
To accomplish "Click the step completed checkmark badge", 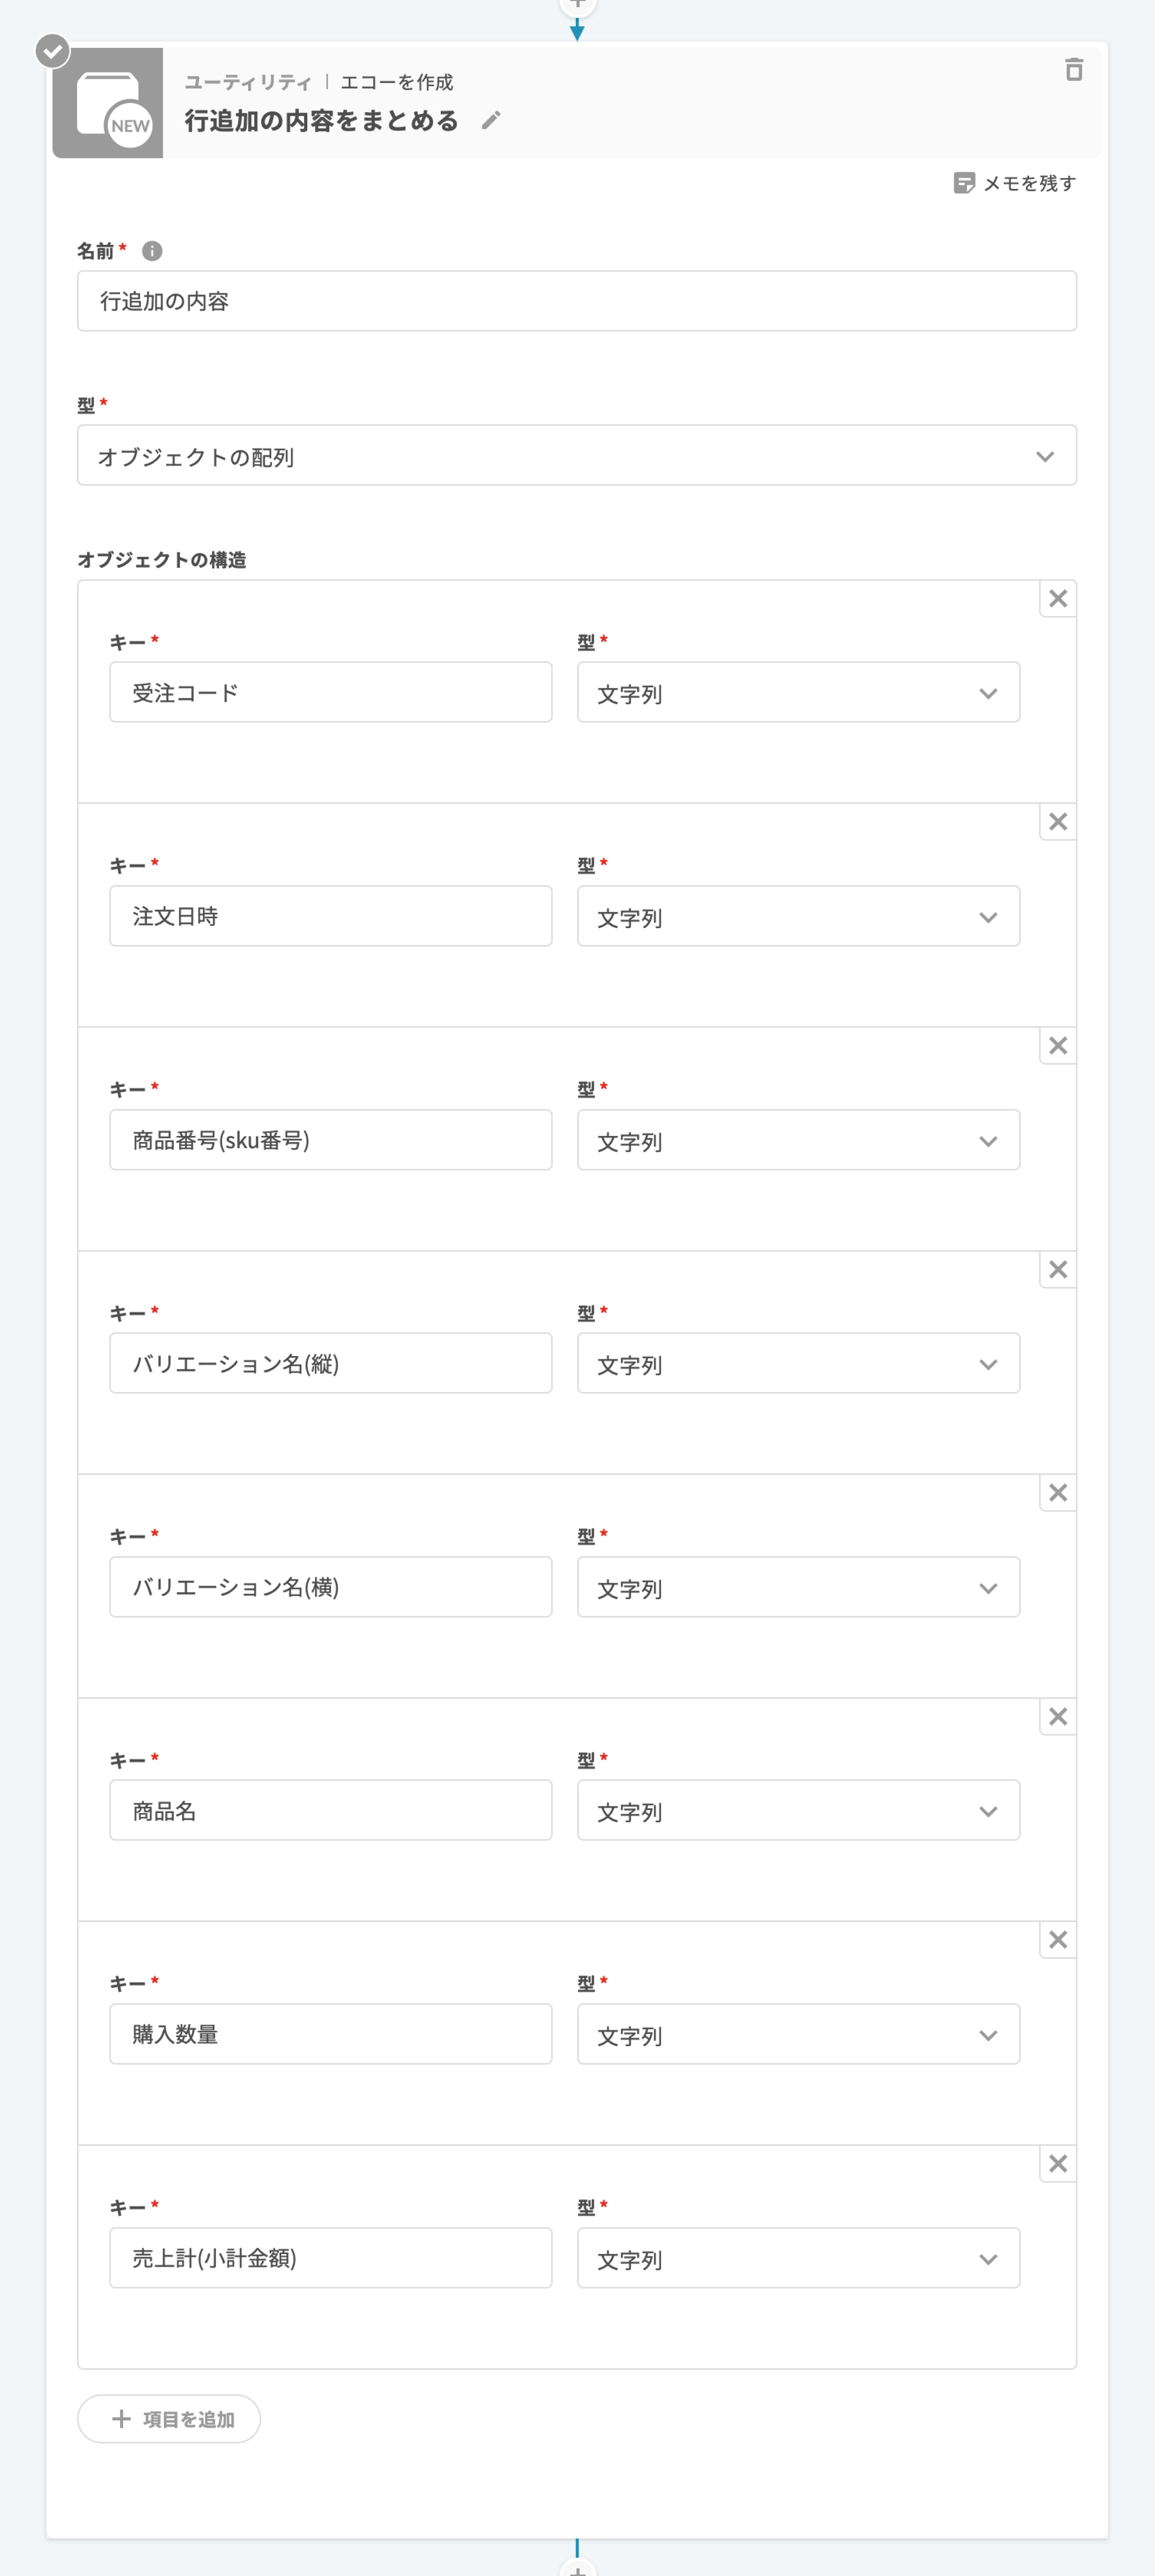I will point(53,50).
